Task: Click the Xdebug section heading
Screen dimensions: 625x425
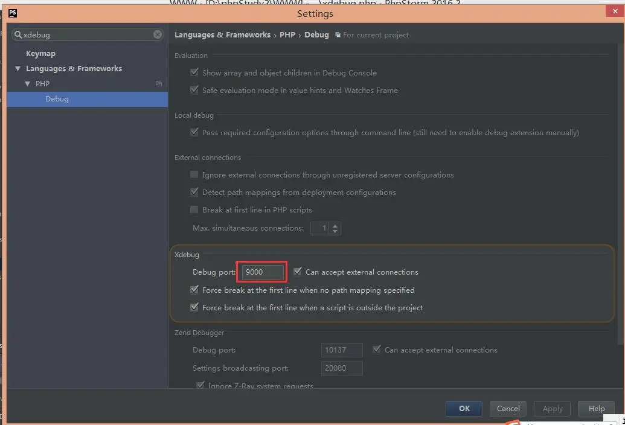Action: [x=187, y=255]
